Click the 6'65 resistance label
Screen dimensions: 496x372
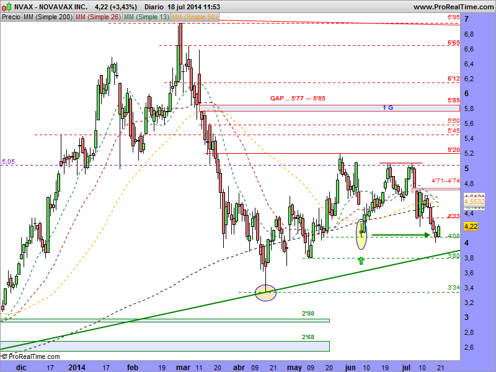454,43
